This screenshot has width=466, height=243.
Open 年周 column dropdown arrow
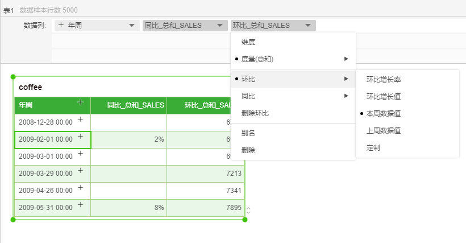coord(132,26)
